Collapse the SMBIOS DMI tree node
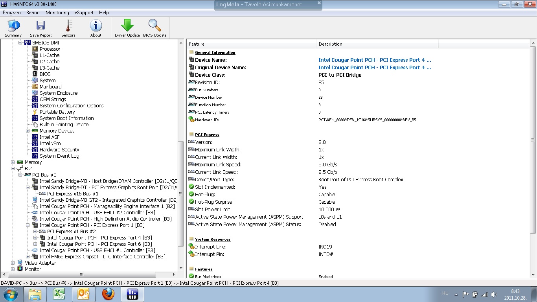 (20, 42)
